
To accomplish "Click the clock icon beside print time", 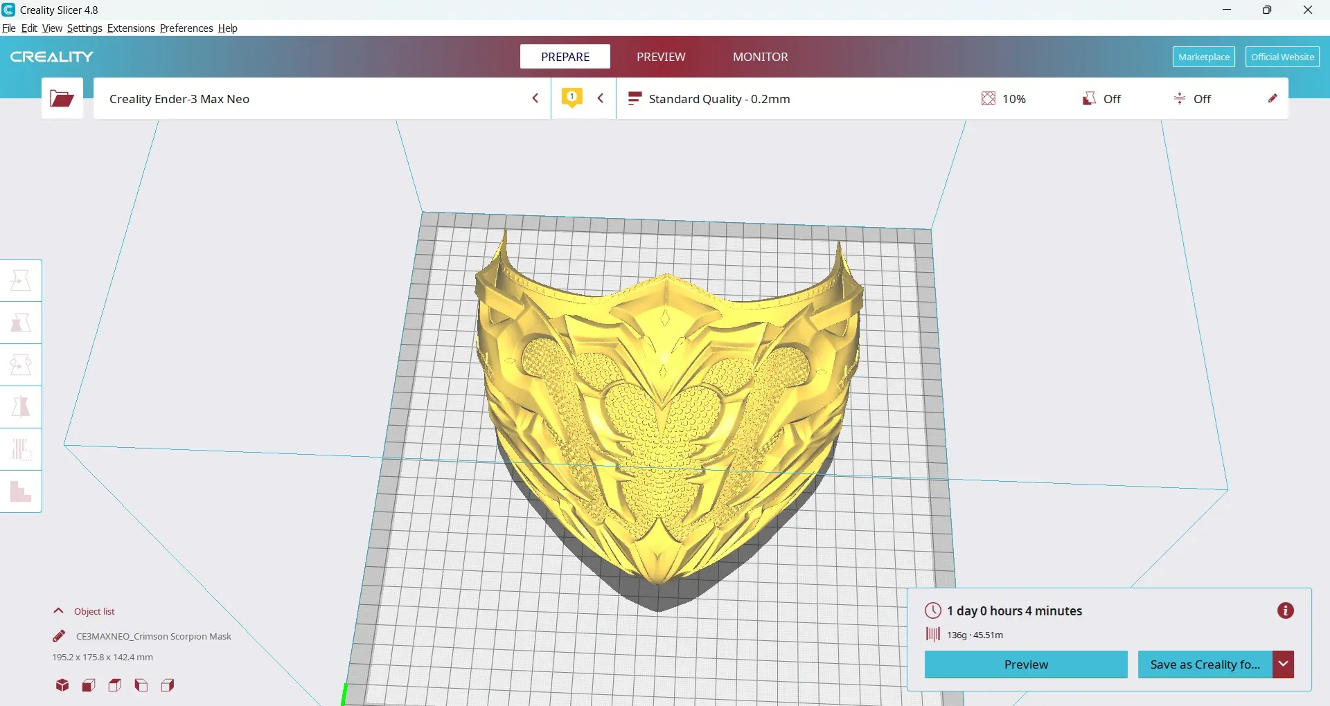I will pos(933,610).
